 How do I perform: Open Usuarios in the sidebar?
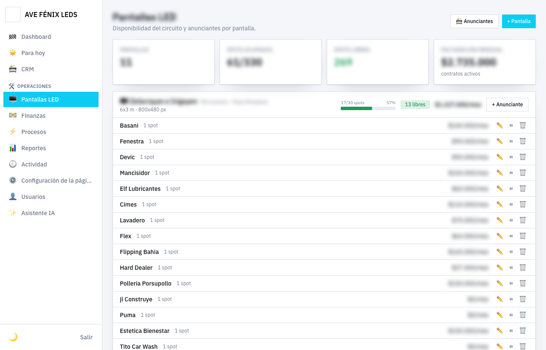(x=51, y=197)
